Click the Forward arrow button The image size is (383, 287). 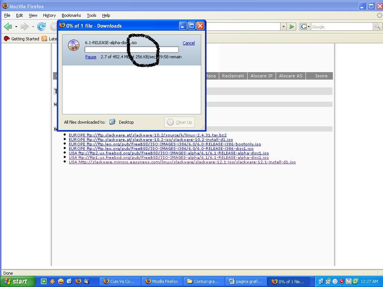(x=25, y=27)
